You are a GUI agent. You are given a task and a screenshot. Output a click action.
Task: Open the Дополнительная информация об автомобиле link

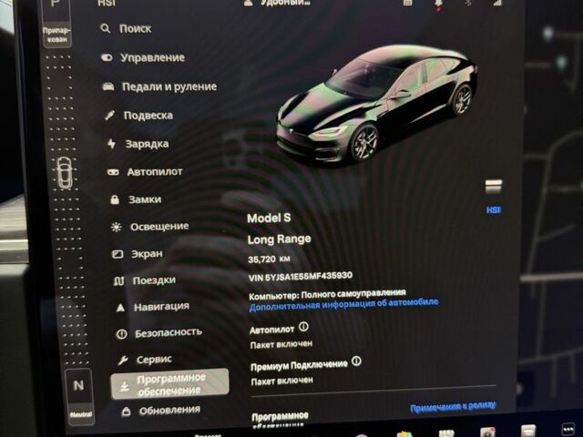click(343, 305)
